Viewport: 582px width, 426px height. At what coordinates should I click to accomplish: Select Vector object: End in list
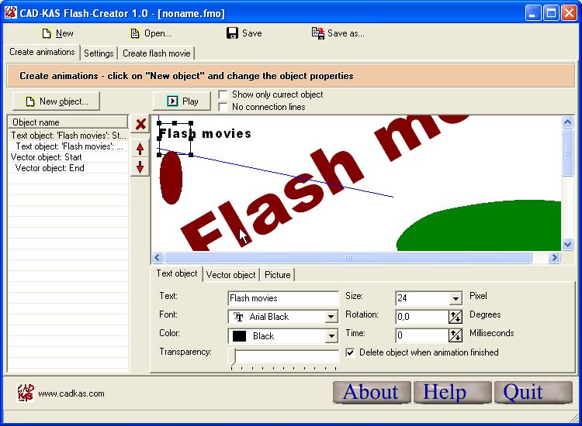click(x=68, y=168)
